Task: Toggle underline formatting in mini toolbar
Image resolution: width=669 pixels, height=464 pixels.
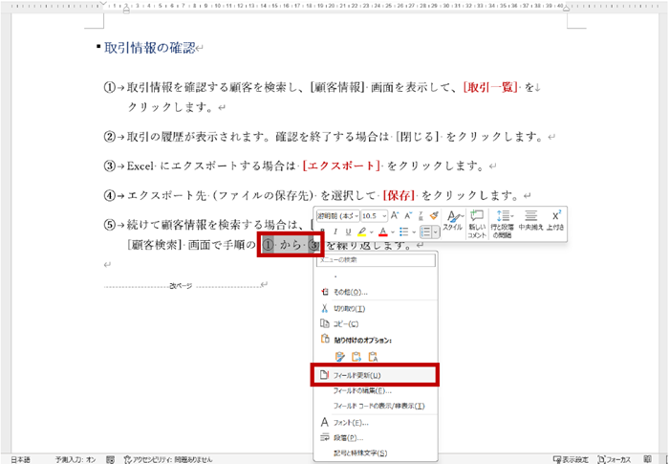Action: click(x=350, y=232)
